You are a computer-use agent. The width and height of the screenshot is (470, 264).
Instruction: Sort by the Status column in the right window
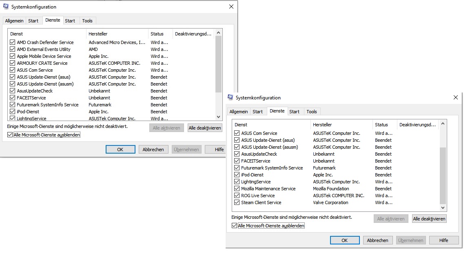click(385, 125)
